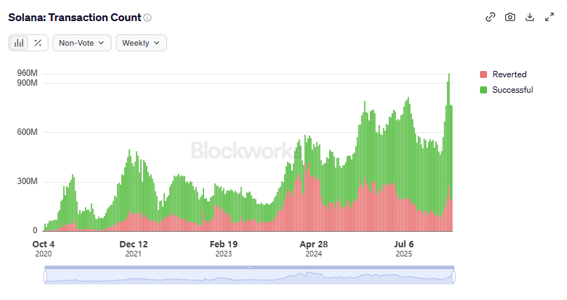Viewport: 567px width, 300px height.
Task: Copy chart link with chain icon
Action: [x=491, y=17]
